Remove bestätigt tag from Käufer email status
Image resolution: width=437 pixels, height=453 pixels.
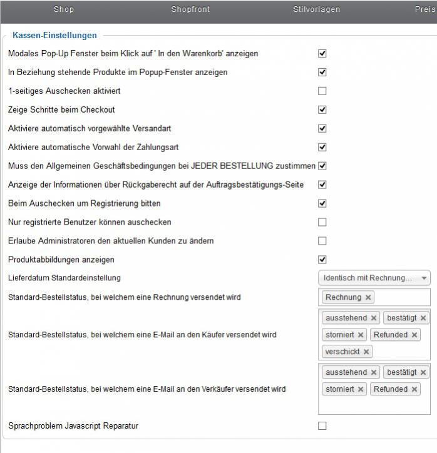(x=423, y=318)
